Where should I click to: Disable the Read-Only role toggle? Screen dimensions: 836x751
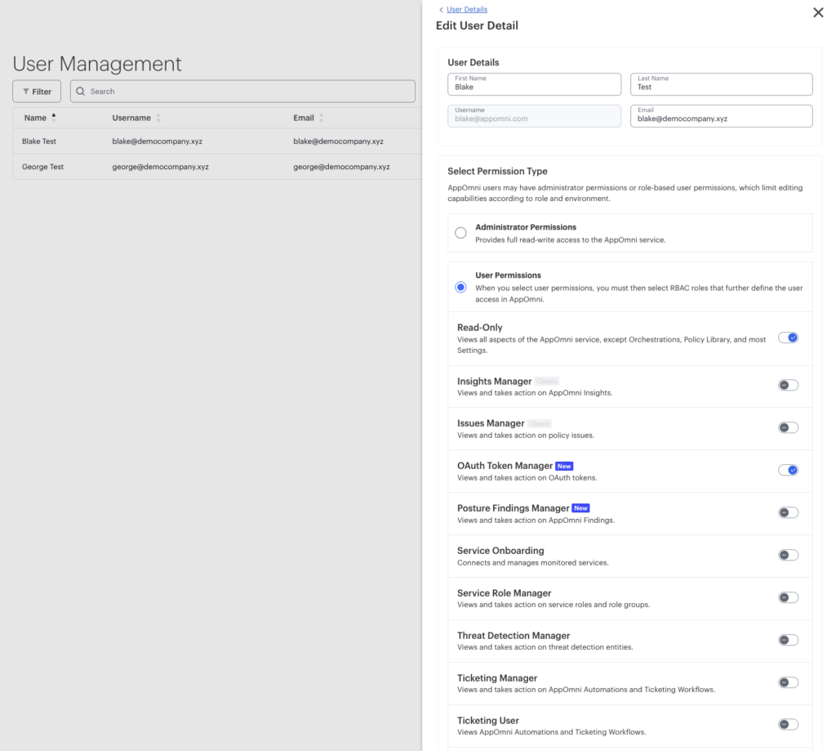[788, 338]
